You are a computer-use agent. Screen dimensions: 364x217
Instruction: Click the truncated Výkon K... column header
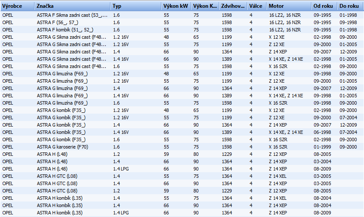(x=205, y=6)
